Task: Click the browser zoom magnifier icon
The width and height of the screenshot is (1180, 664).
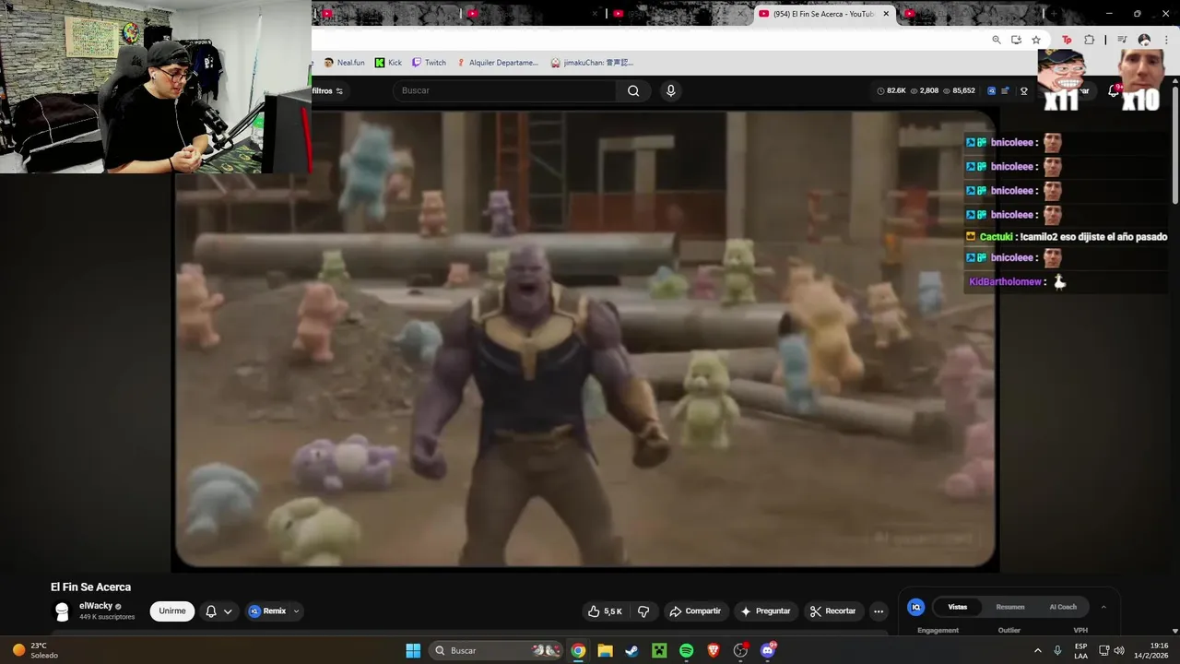Action: [997, 40]
